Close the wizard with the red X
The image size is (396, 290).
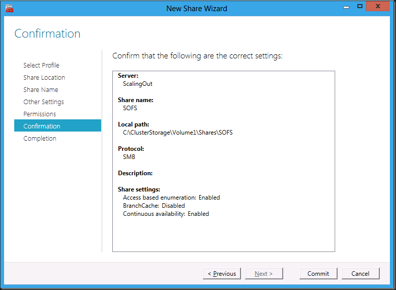coord(378,6)
